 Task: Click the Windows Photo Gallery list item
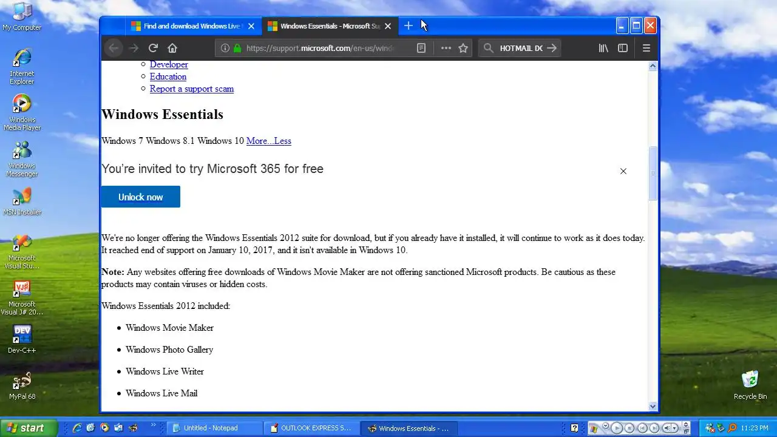(x=169, y=350)
